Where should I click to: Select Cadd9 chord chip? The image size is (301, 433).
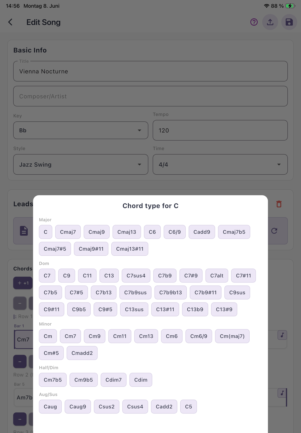[x=202, y=232]
